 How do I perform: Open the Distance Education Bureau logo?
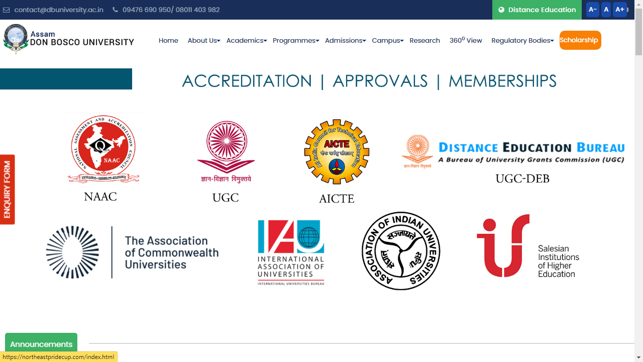coord(513,151)
